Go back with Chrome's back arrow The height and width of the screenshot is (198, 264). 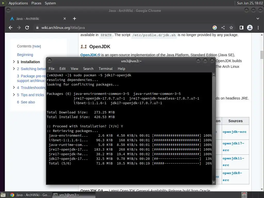[x=10, y=28]
